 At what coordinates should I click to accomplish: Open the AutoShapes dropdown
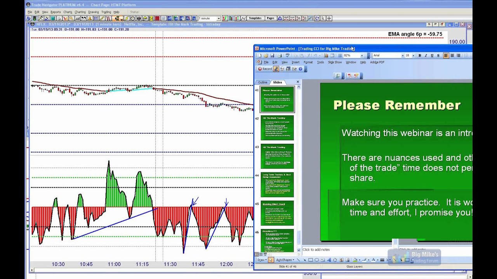285,260
